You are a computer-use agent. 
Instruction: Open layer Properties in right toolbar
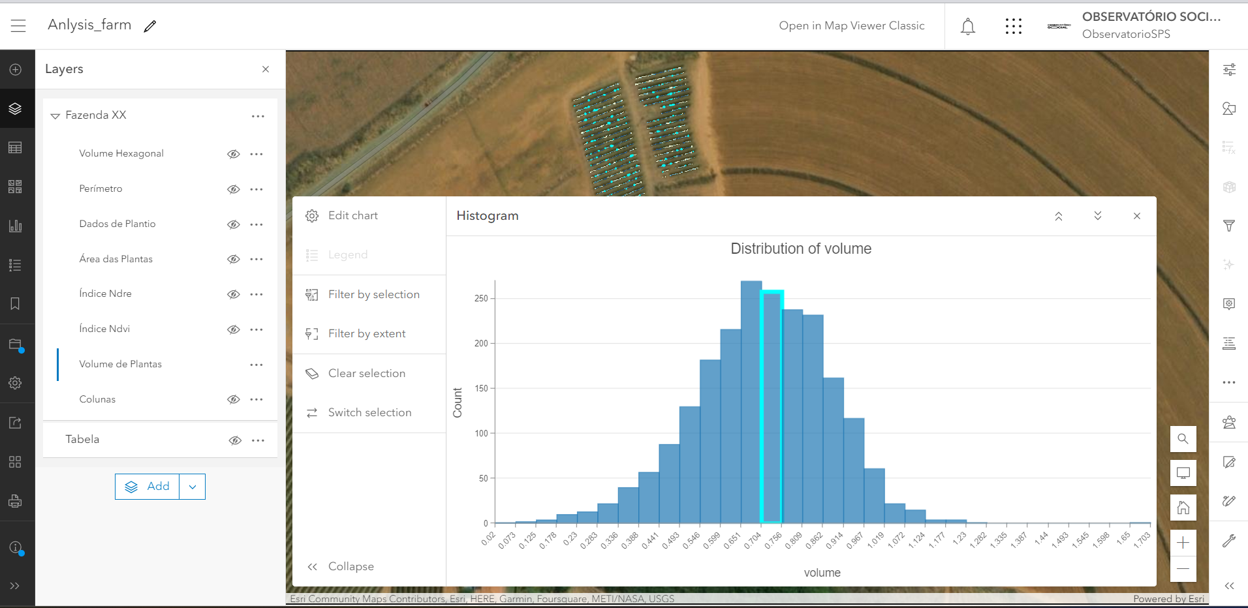[x=1230, y=68]
